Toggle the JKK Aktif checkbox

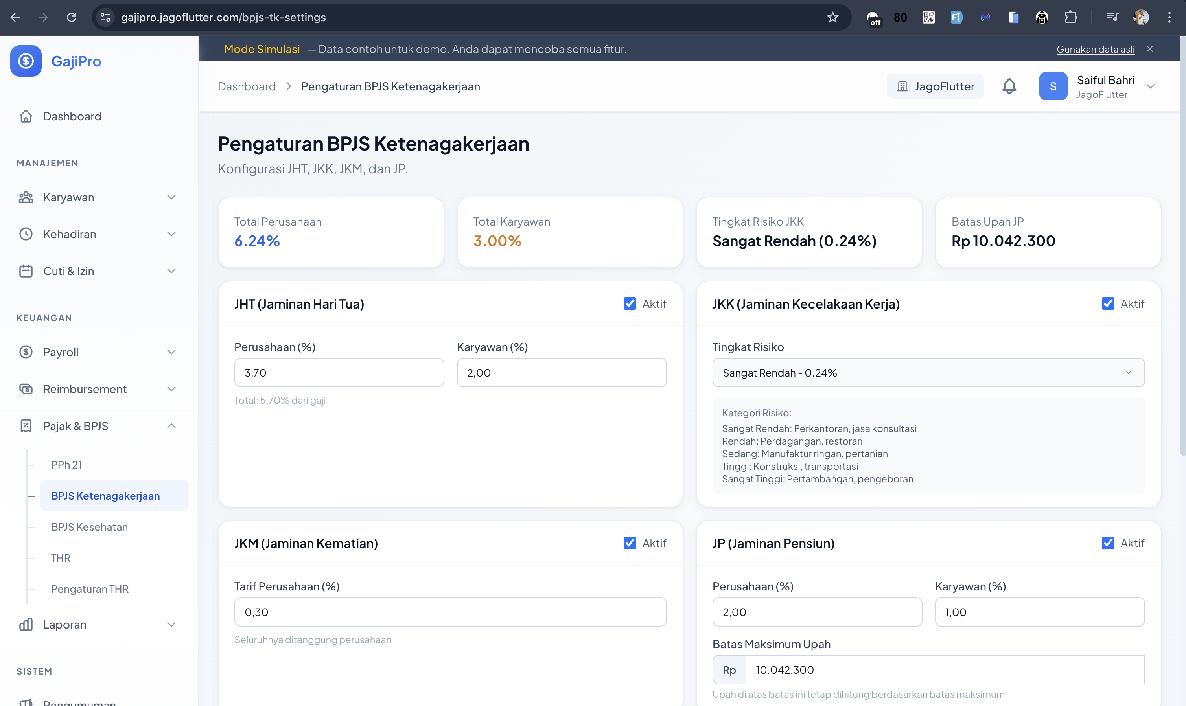(x=1107, y=303)
